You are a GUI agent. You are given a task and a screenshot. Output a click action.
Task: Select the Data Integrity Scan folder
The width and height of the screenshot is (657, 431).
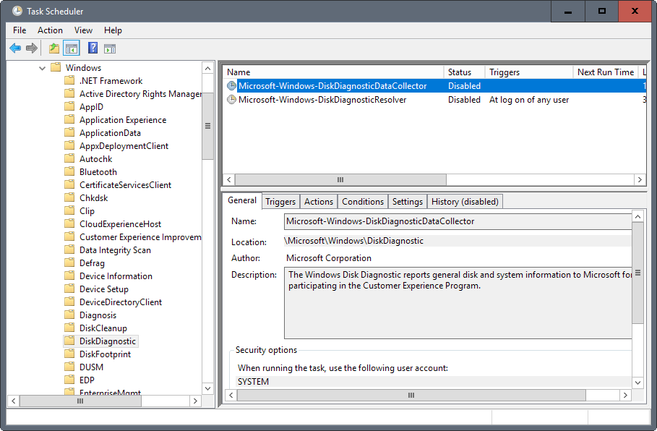coord(115,250)
